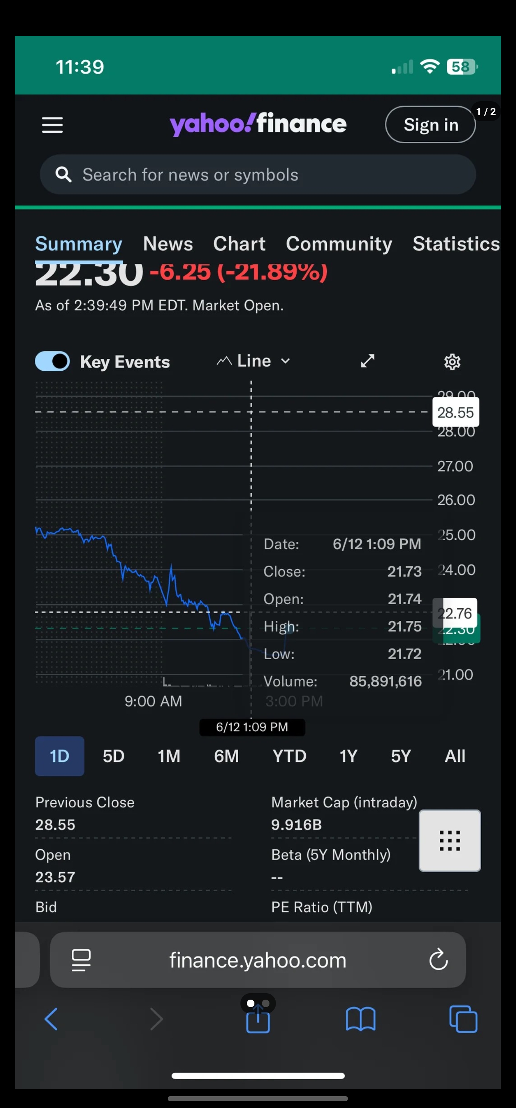Open Safari tabs overview icon
Image resolution: width=516 pixels, height=1108 pixels.
[x=463, y=1019]
